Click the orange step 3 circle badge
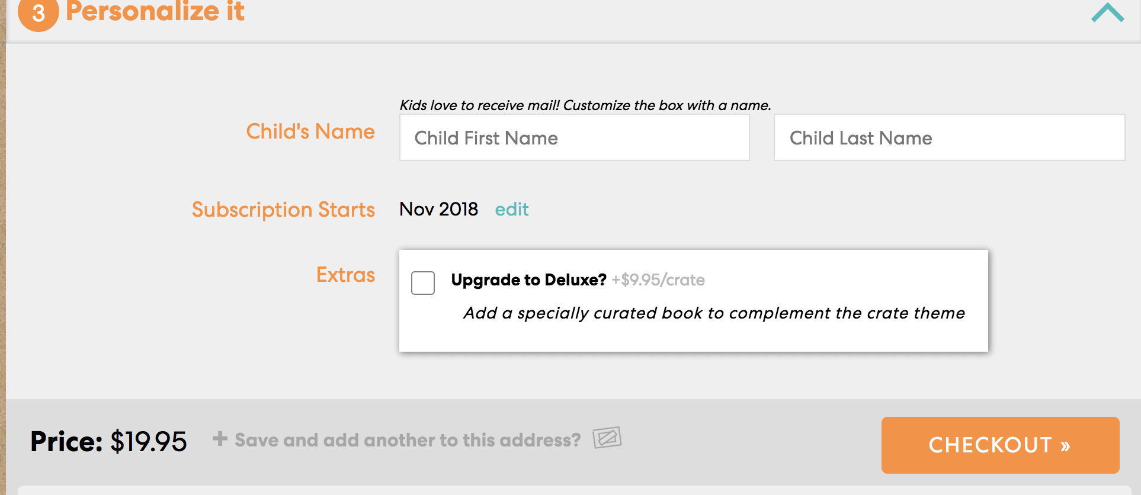 pyautogui.click(x=39, y=12)
